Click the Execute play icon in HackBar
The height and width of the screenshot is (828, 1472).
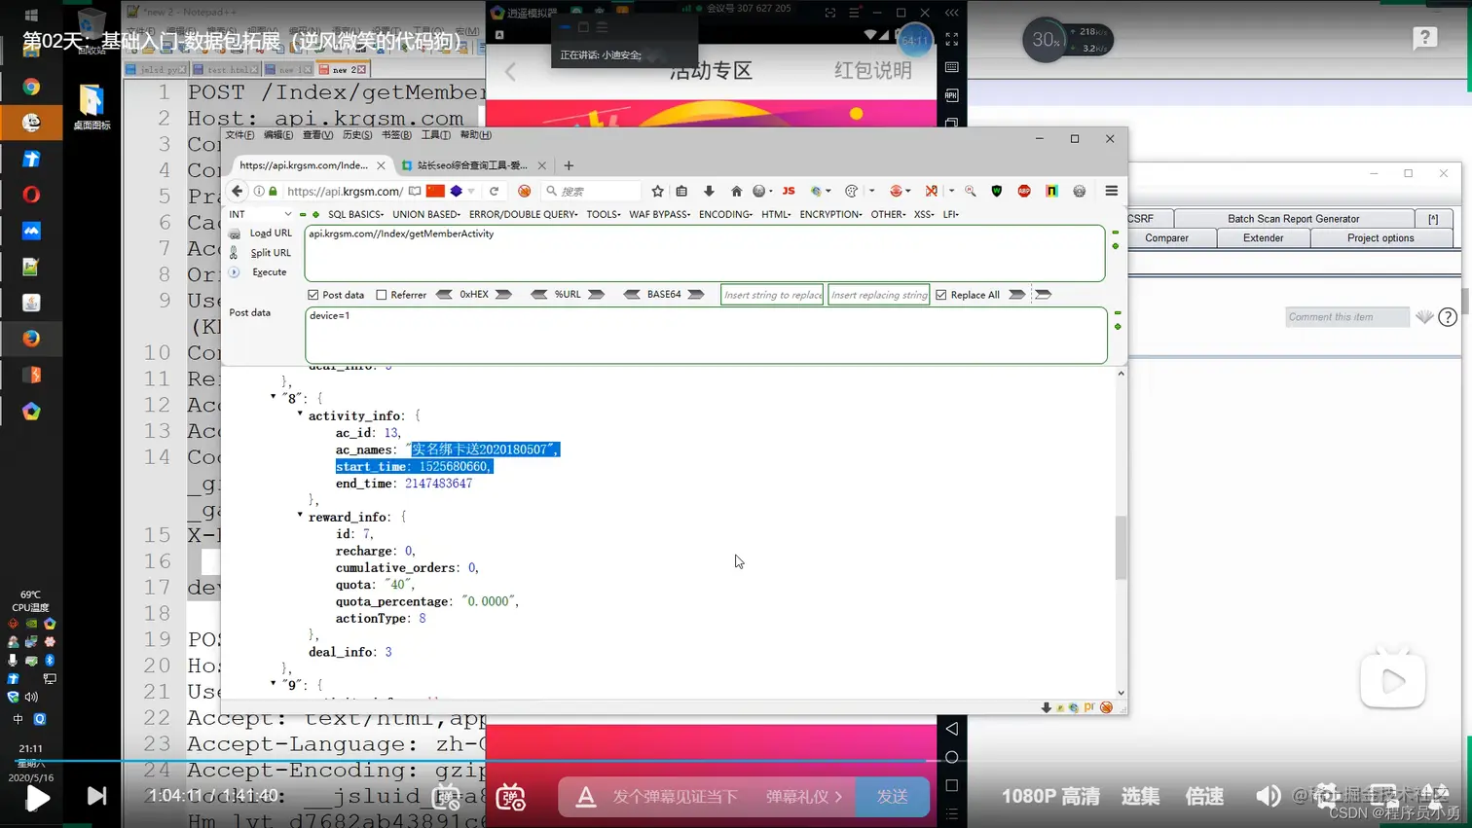click(x=235, y=272)
